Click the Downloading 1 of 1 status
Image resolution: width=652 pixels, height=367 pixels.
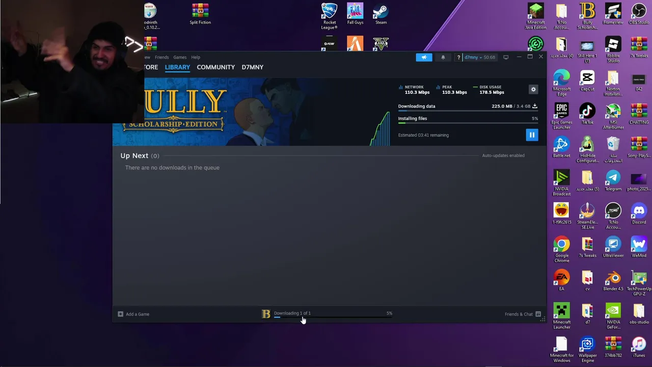point(292,313)
